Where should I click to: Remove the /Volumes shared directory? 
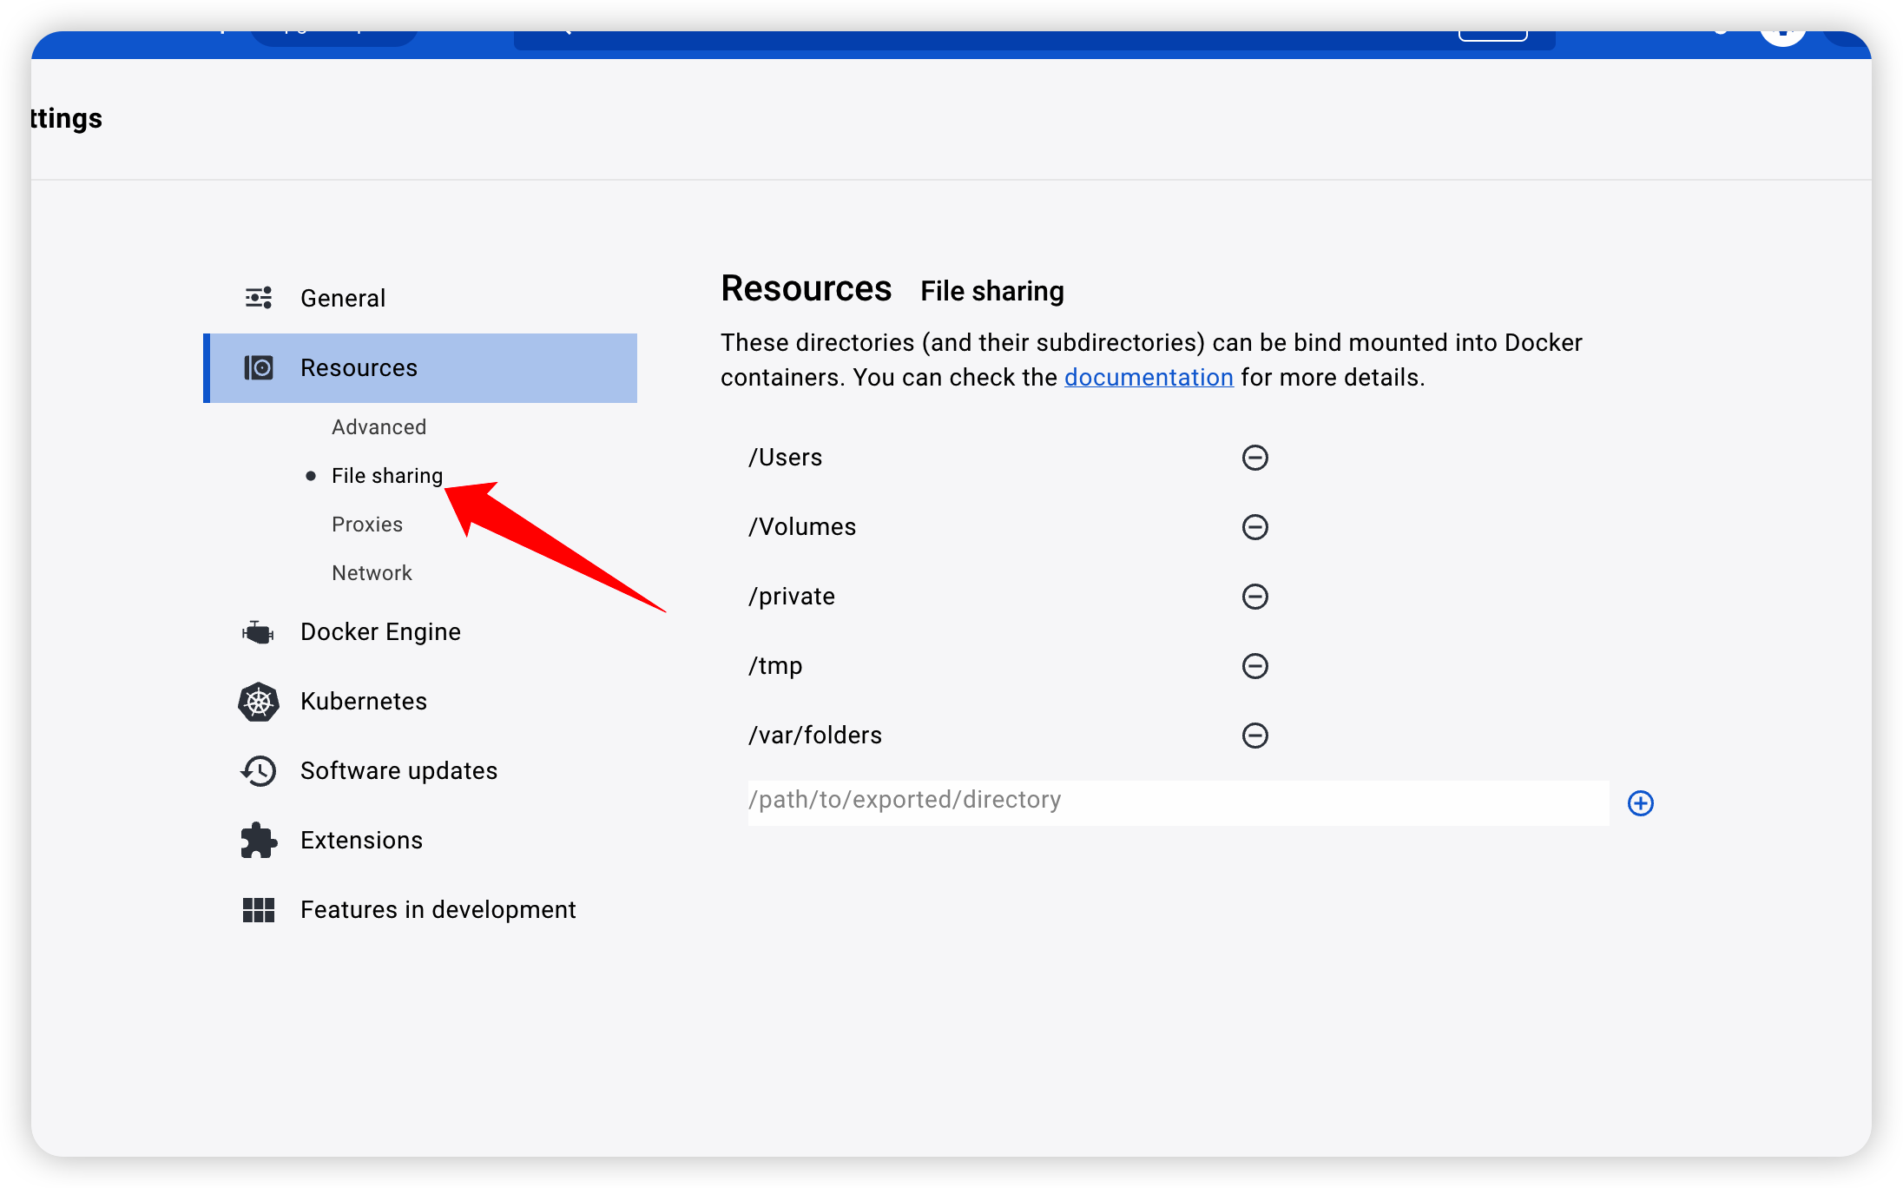pyautogui.click(x=1254, y=527)
